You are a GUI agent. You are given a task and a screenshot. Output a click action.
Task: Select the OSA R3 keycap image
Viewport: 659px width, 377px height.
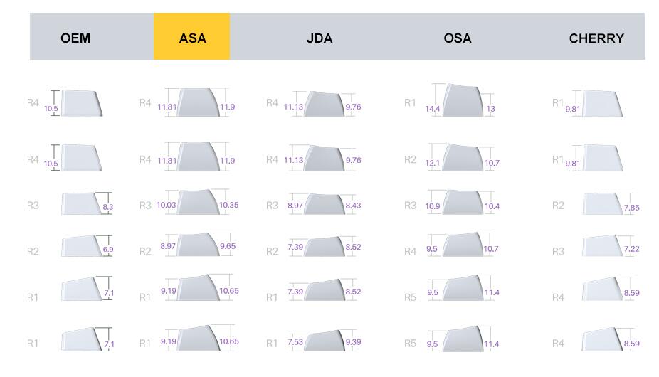[463, 203]
